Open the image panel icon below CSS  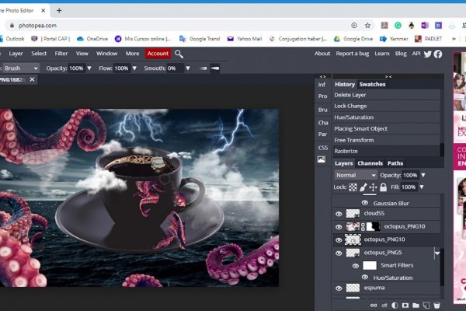click(x=322, y=159)
